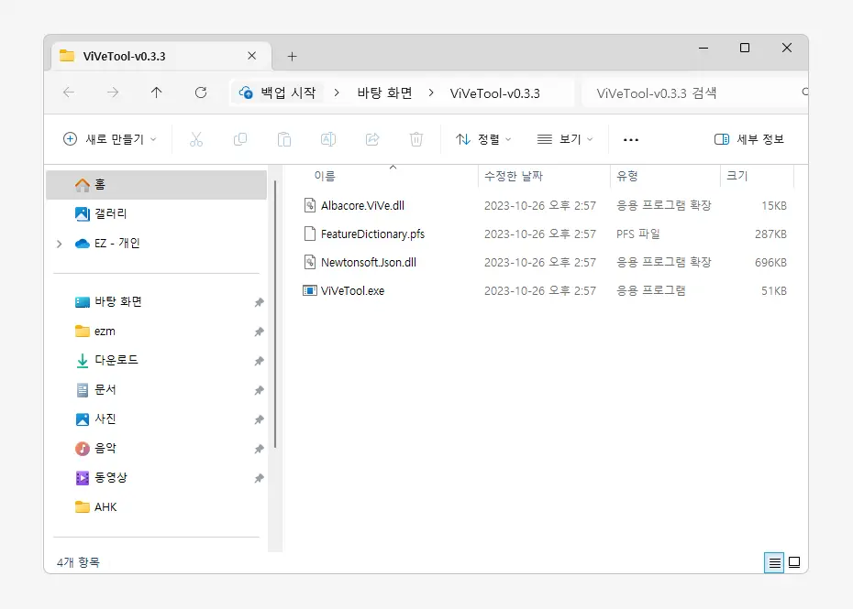Open the three-dots more options menu
The width and height of the screenshot is (853, 609).
point(631,140)
